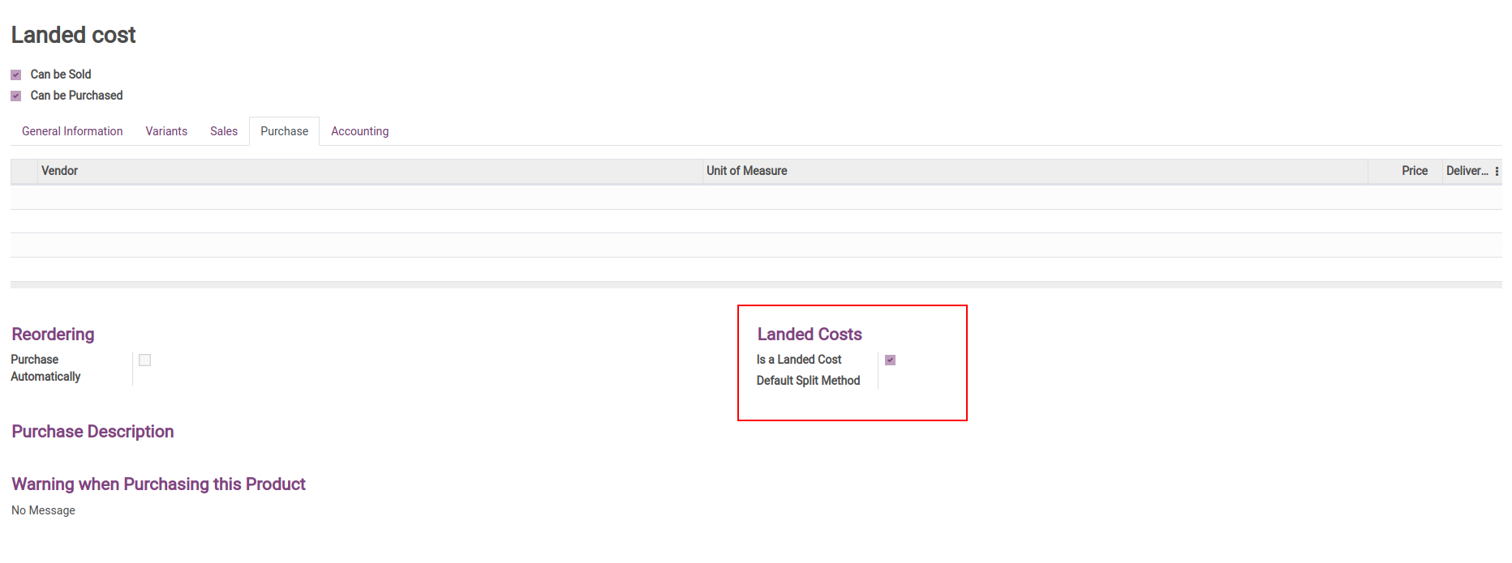Enable the Purchase Automatically checkbox
The width and height of the screenshot is (1512, 563).
[x=144, y=360]
